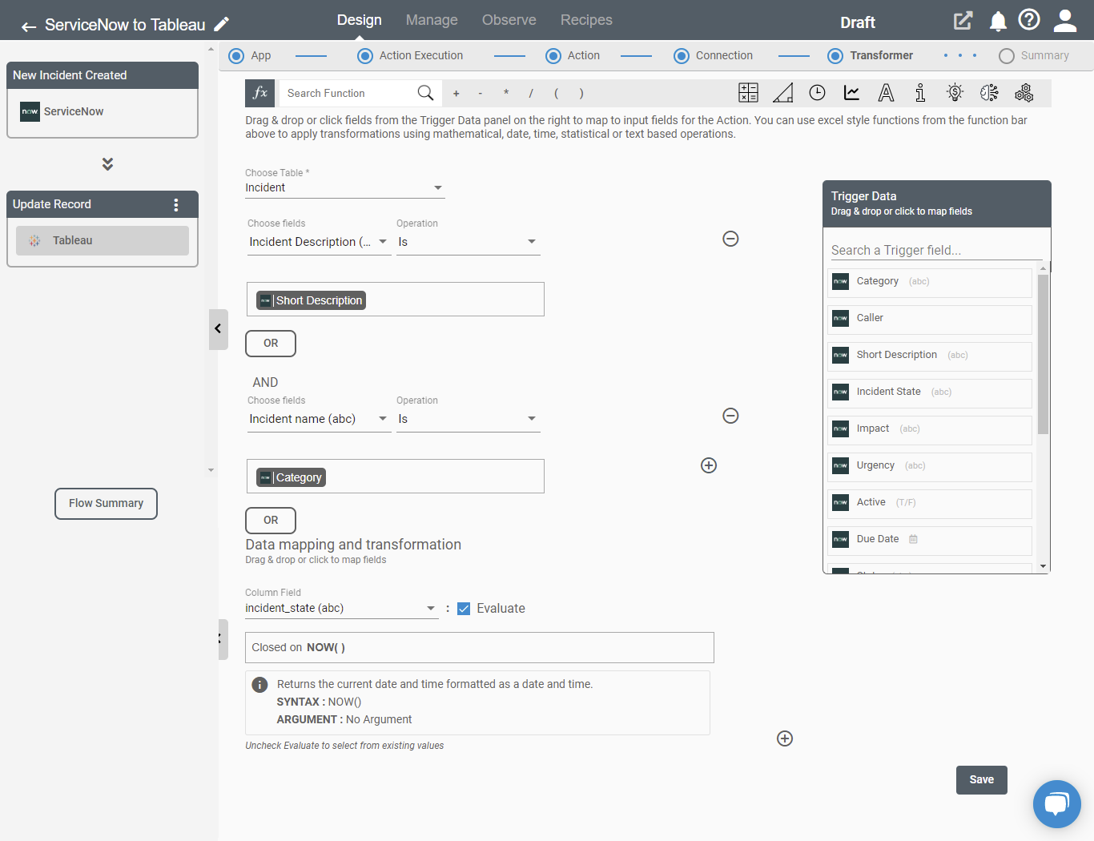Click the Trigger Data list scrollbar
Viewport: 1094px width, 841px height.
(1043, 354)
